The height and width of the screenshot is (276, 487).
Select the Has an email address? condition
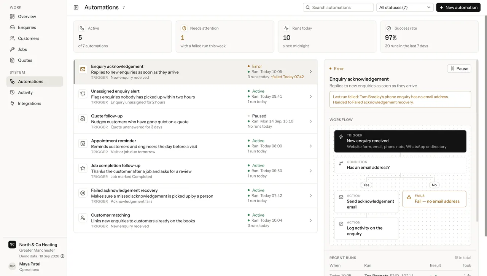(x=400, y=165)
